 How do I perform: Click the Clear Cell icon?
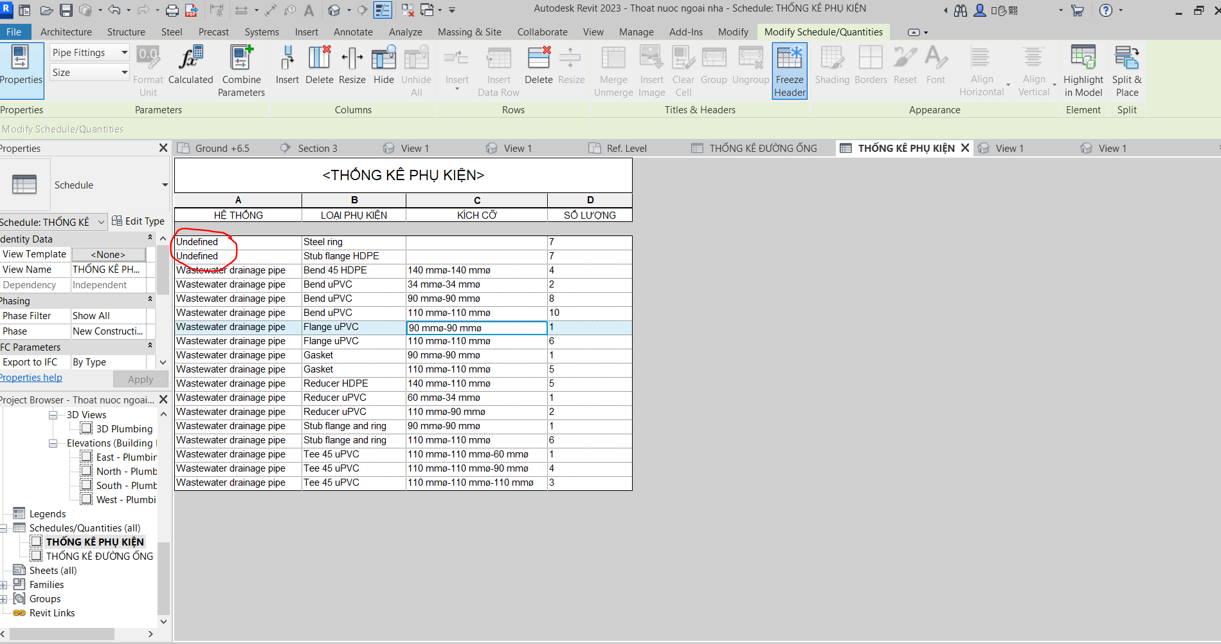point(683,69)
